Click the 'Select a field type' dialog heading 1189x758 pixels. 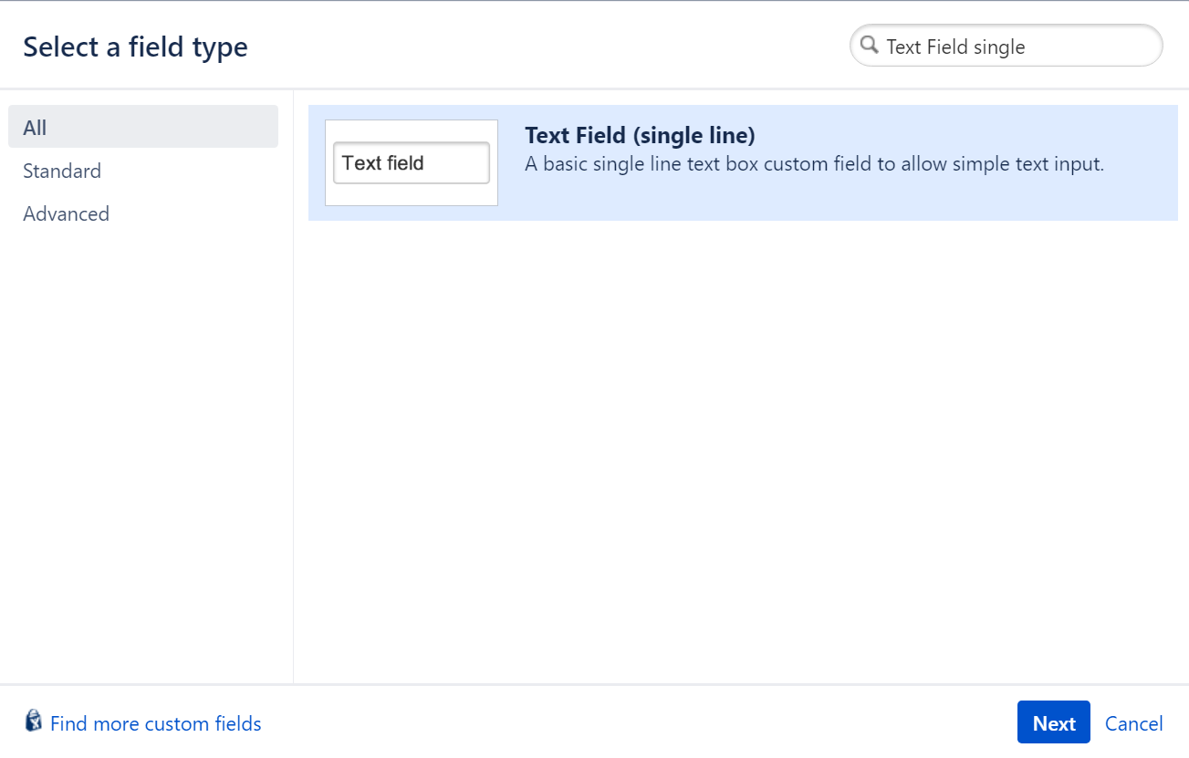pyautogui.click(x=135, y=47)
